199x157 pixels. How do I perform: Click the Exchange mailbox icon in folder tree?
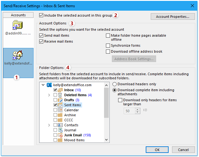(x=49, y=85)
